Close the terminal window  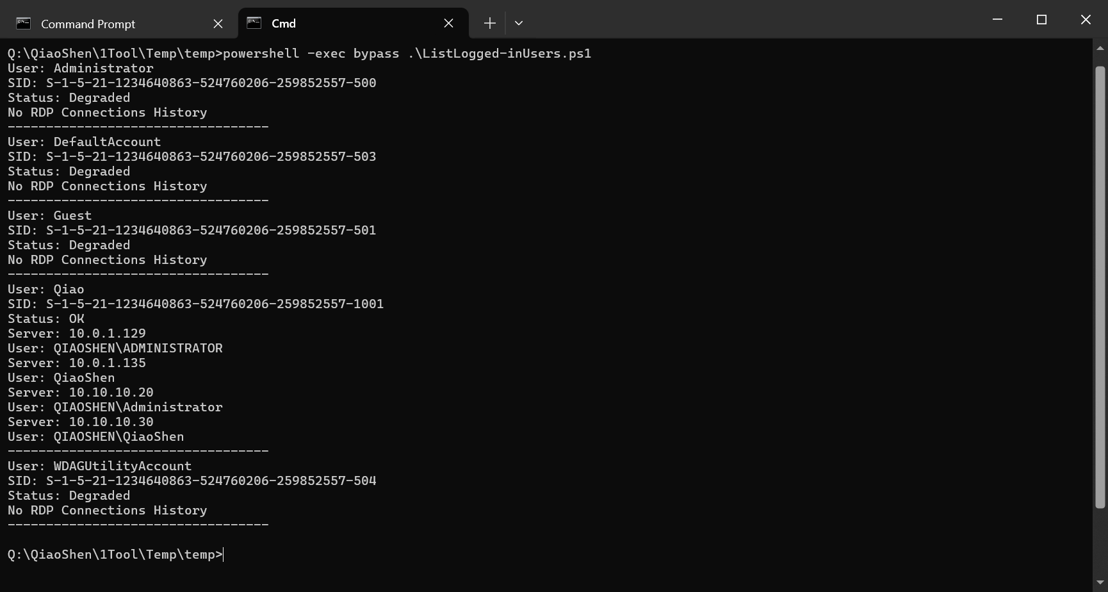(1086, 19)
